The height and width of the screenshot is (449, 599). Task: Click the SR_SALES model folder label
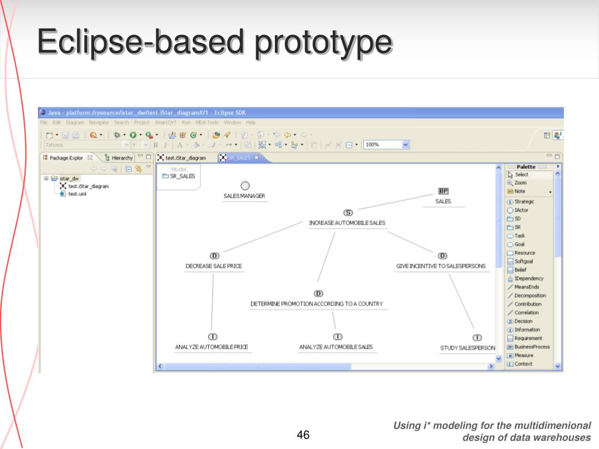tap(179, 177)
